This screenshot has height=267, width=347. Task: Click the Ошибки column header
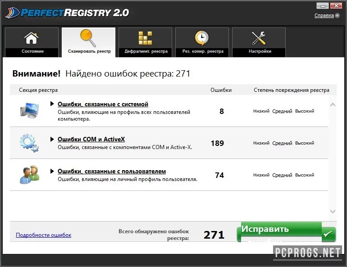(221, 90)
